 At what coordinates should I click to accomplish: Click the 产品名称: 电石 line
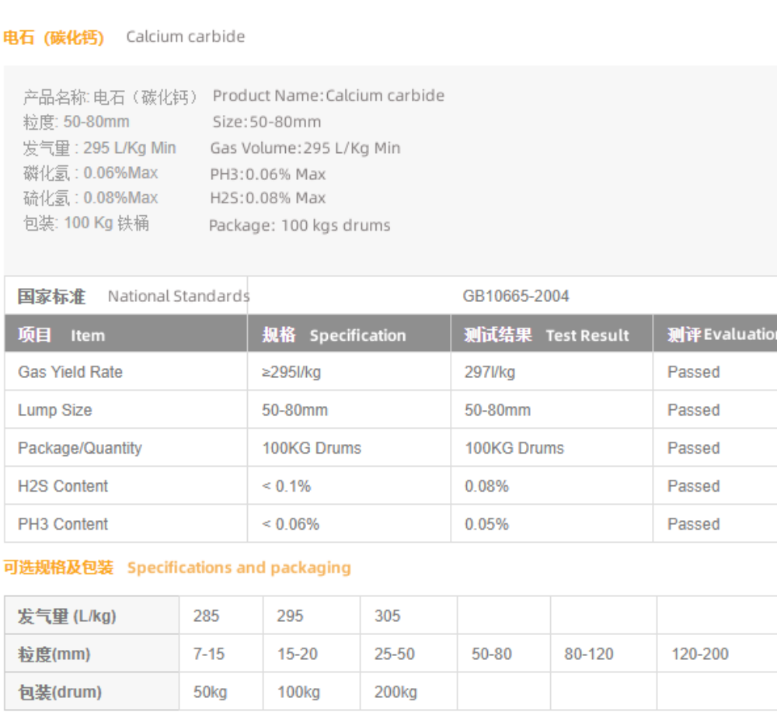pyautogui.click(x=110, y=97)
